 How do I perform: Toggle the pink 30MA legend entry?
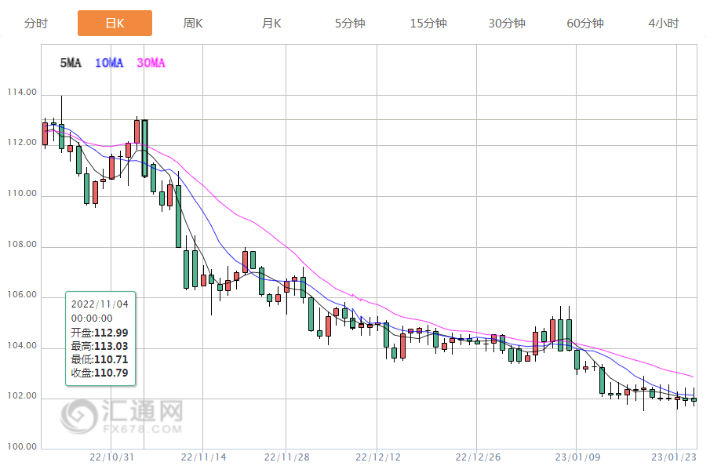click(151, 64)
